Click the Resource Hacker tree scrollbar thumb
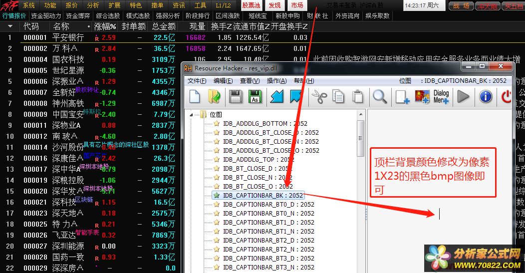 361,138
